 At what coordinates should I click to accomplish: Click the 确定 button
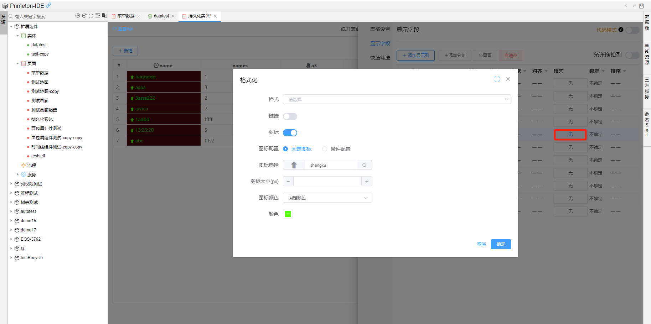click(501, 244)
